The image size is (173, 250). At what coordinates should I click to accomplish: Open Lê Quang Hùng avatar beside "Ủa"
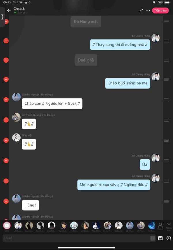click(155, 158)
